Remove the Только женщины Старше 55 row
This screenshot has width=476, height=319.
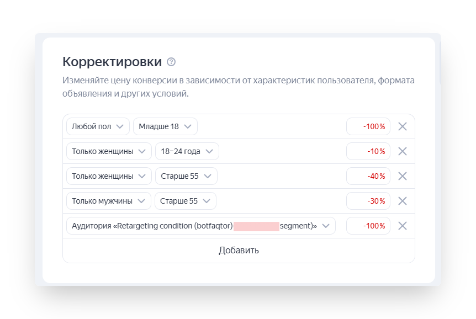point(403,176)
